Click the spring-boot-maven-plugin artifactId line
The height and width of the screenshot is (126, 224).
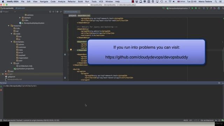point(109,78)
